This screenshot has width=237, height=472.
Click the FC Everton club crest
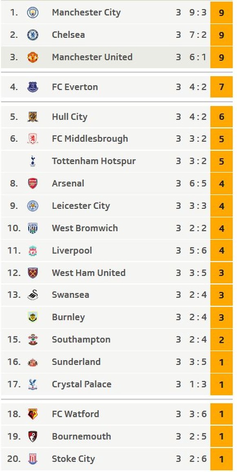coord(33,87)
